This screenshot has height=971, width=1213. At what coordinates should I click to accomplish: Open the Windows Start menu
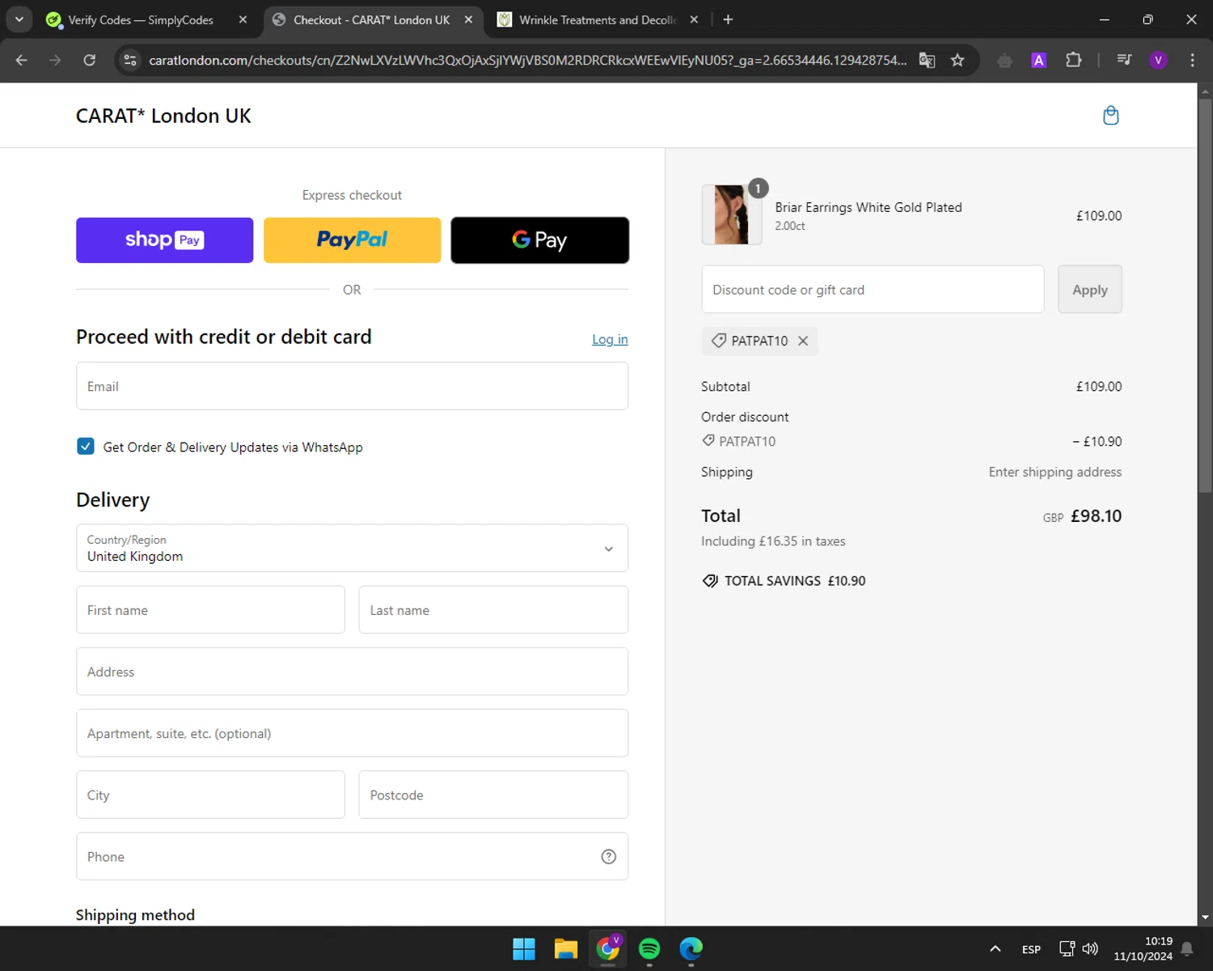[x=524, y=949]
